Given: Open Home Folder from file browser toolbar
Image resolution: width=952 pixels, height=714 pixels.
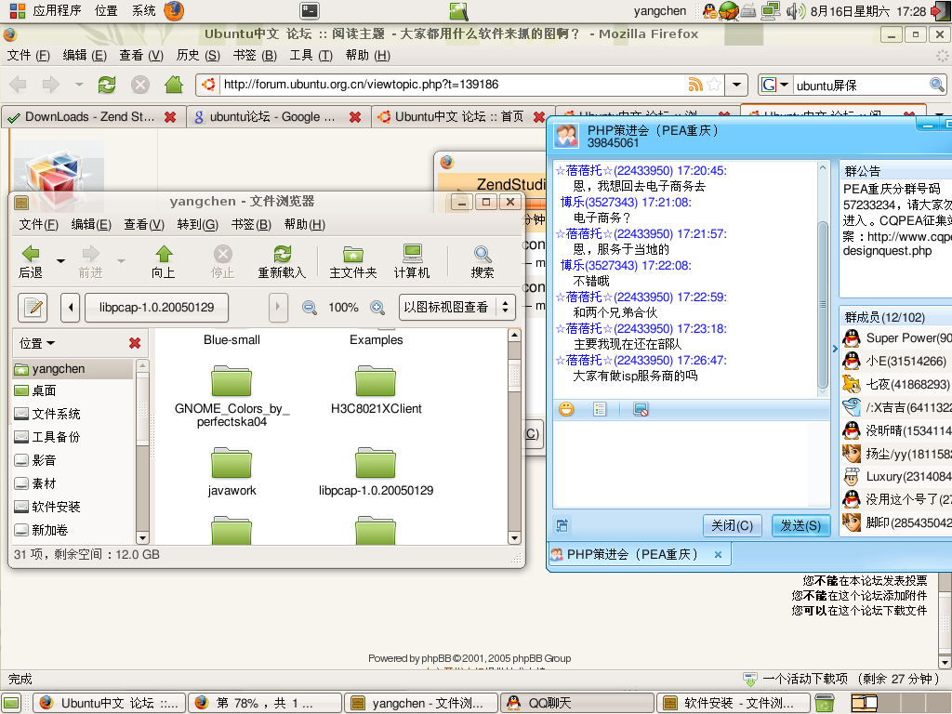Looking at the screenshot, I should [x=352, y=261].
